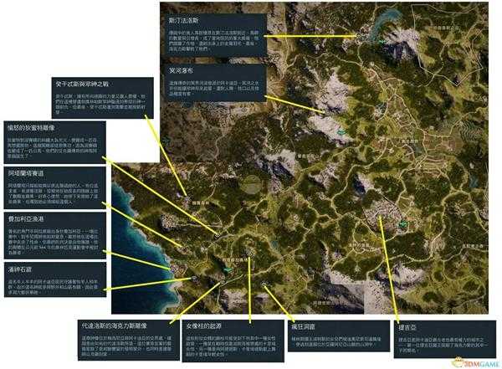
Task: Click green map marker near 斯汀法洛斯 line end
Action: [x=382, y=38]
